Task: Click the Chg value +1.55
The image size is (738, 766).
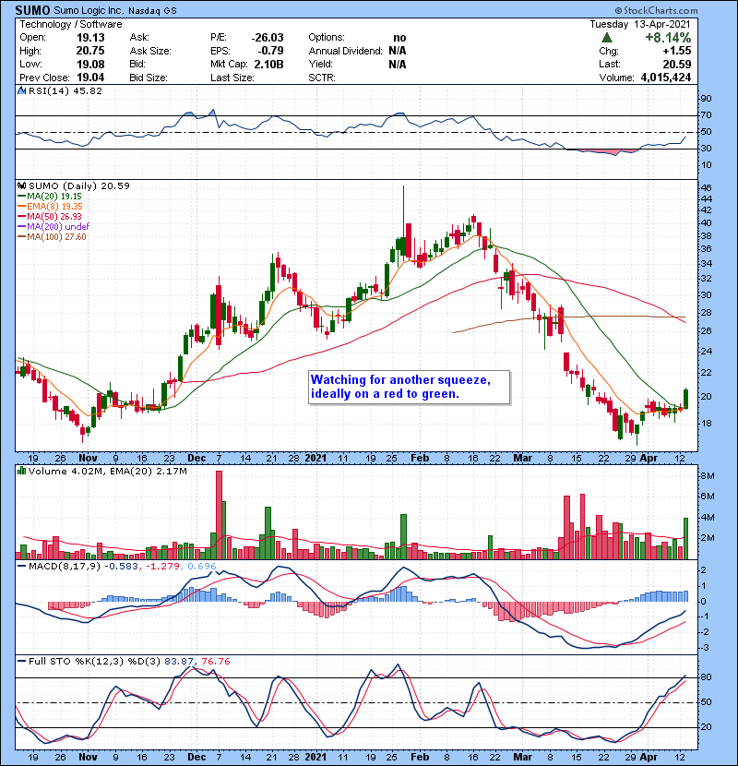Action: (677, 51)
